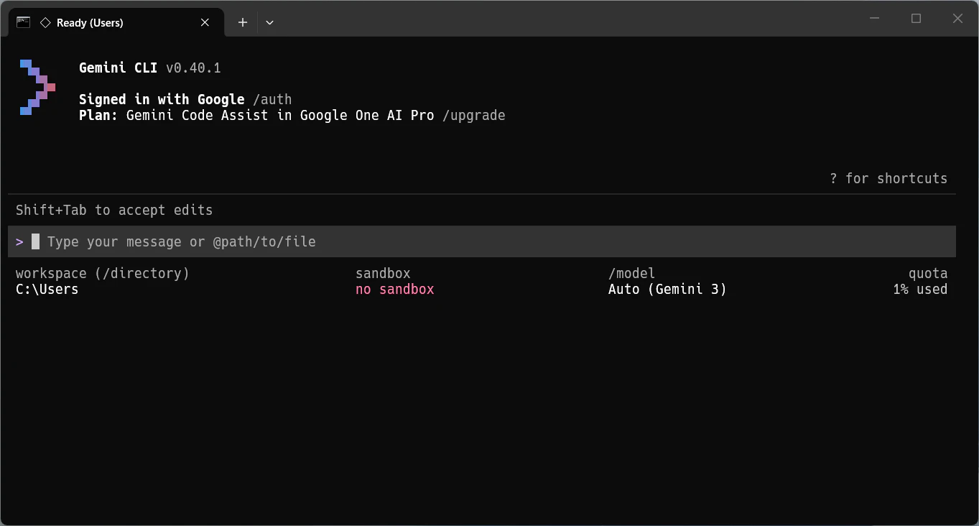
Task: Click the "? for shortcuts" hint
Action: pyautogui.click(x=888, y=178)
